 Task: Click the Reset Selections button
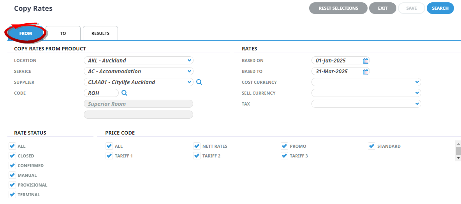[338, 8]
